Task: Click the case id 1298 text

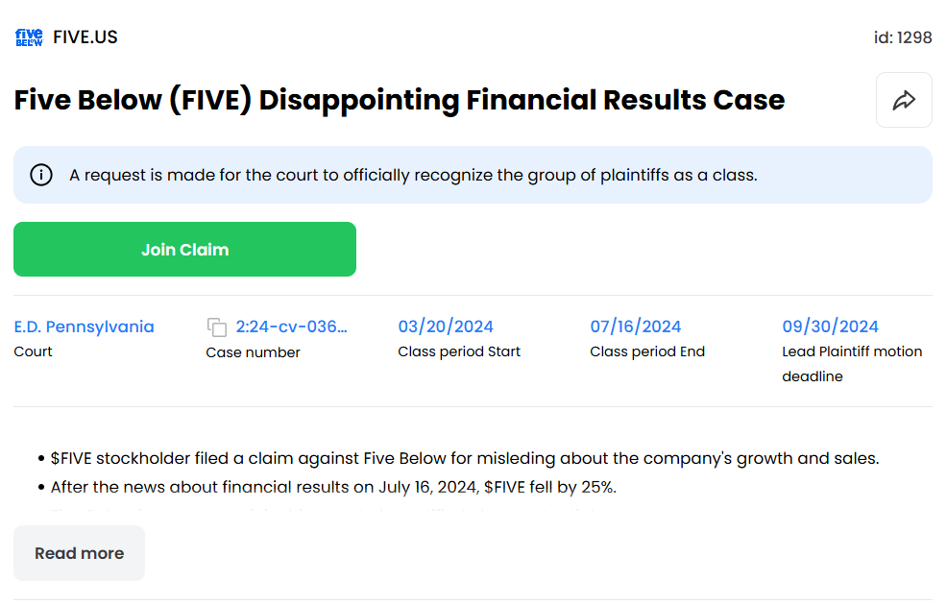Action: pos(903,37)
